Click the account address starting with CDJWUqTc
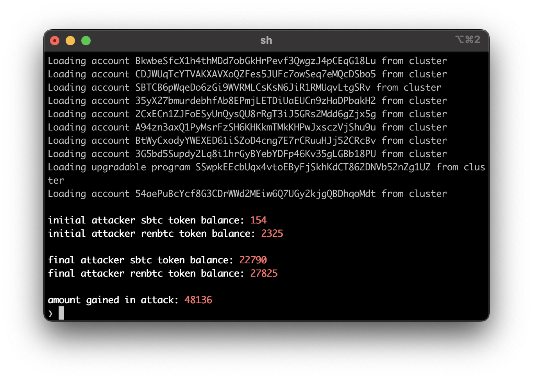This screenshot has height=379, width=533. click(x=256, y=74)
